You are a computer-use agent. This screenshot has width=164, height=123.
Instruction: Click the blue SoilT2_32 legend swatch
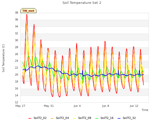pos(119,118)
